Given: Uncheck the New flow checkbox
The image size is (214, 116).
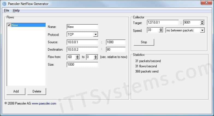Looking at the screenshot, I should point(9,25).
